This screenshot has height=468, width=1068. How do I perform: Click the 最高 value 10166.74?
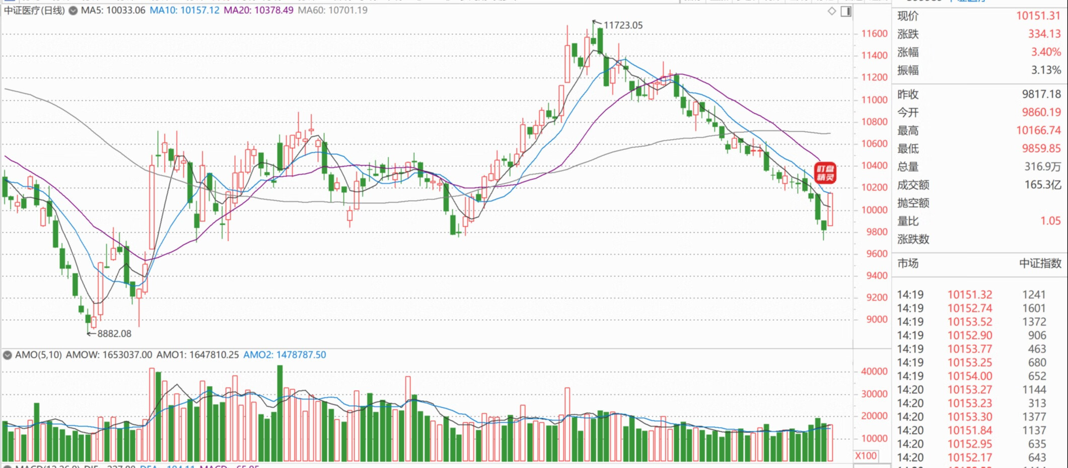click(x=1038, y=131)
